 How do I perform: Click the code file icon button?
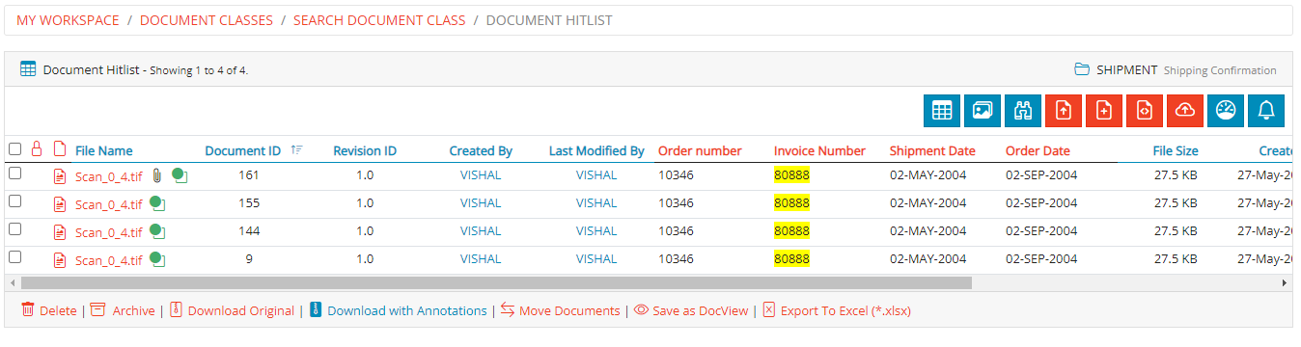pos(1145,111)
